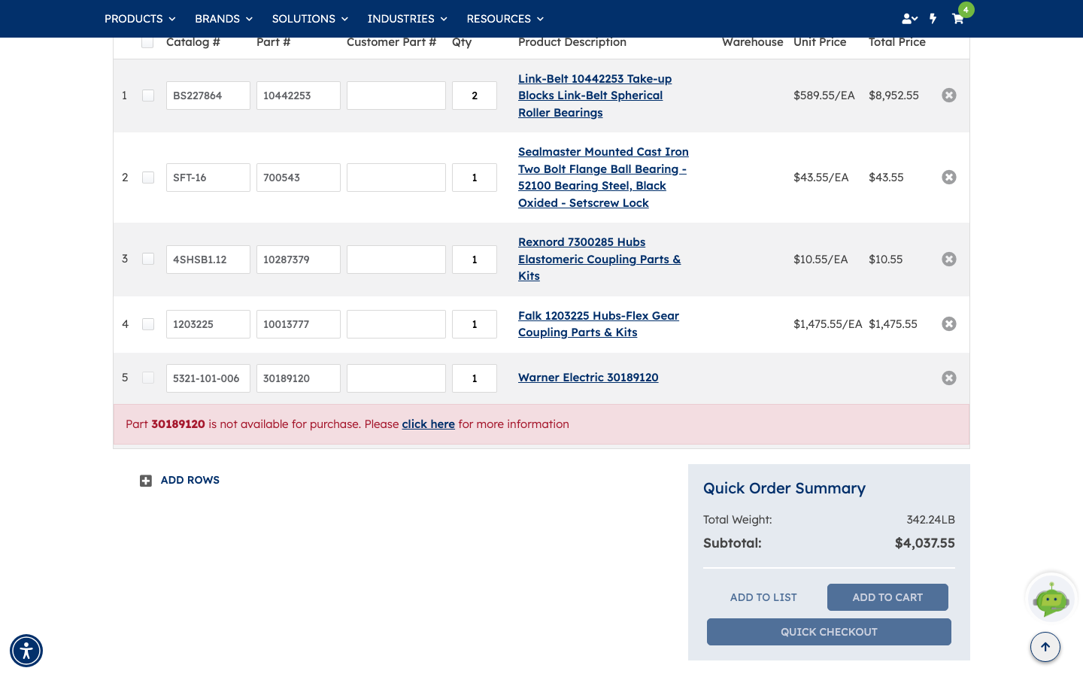
Task: Click the Add to Cart button
Action: click(887, 597)
